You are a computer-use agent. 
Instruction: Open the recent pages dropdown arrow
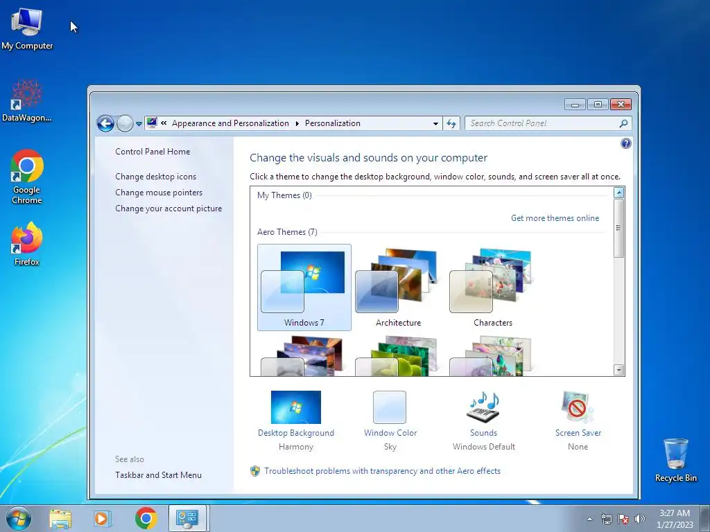tap(139, 123)
